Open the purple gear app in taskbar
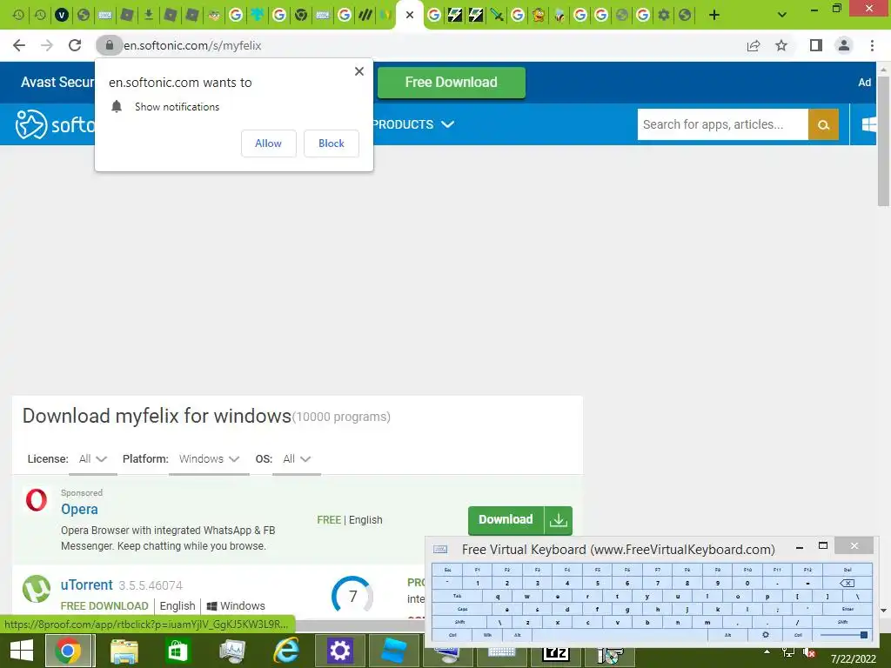The image size is (891, 668). (339, 651)
